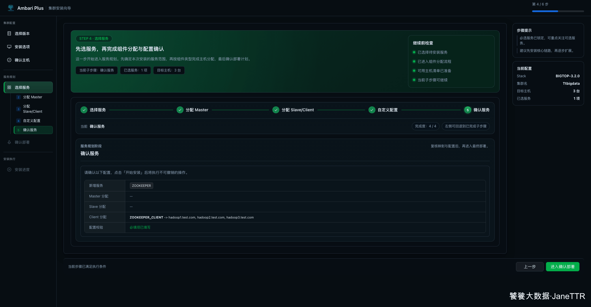
Task: Click 自定义配置 label in the stepper
Action: point(388,110)
